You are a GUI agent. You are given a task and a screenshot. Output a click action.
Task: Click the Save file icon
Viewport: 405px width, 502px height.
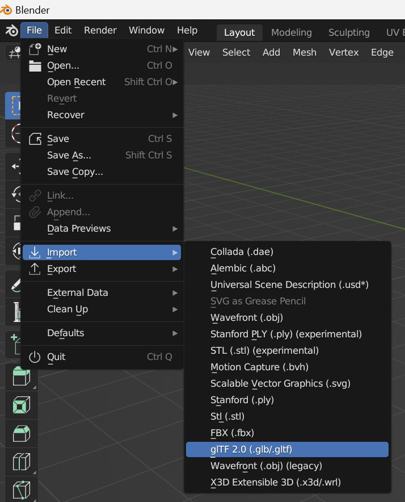click(35, 139)
